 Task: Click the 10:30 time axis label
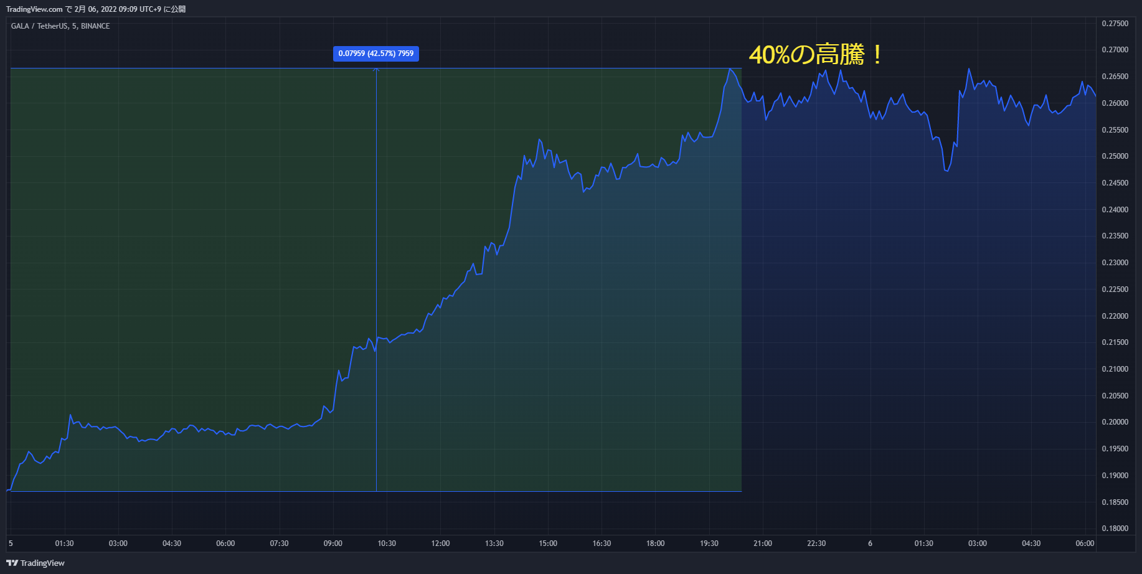point(387,543)
